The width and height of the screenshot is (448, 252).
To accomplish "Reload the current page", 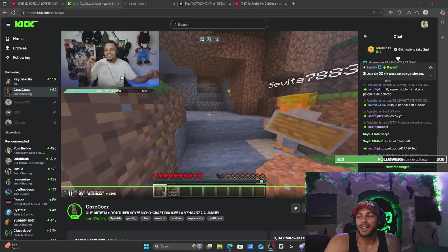I will (13, 13).
